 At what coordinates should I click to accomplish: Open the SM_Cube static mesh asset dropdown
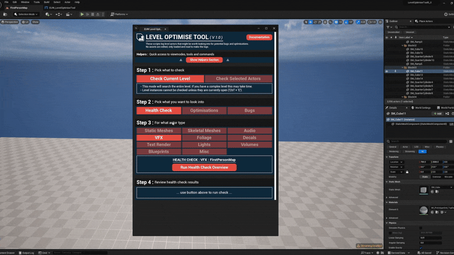[x=442, y=188]
